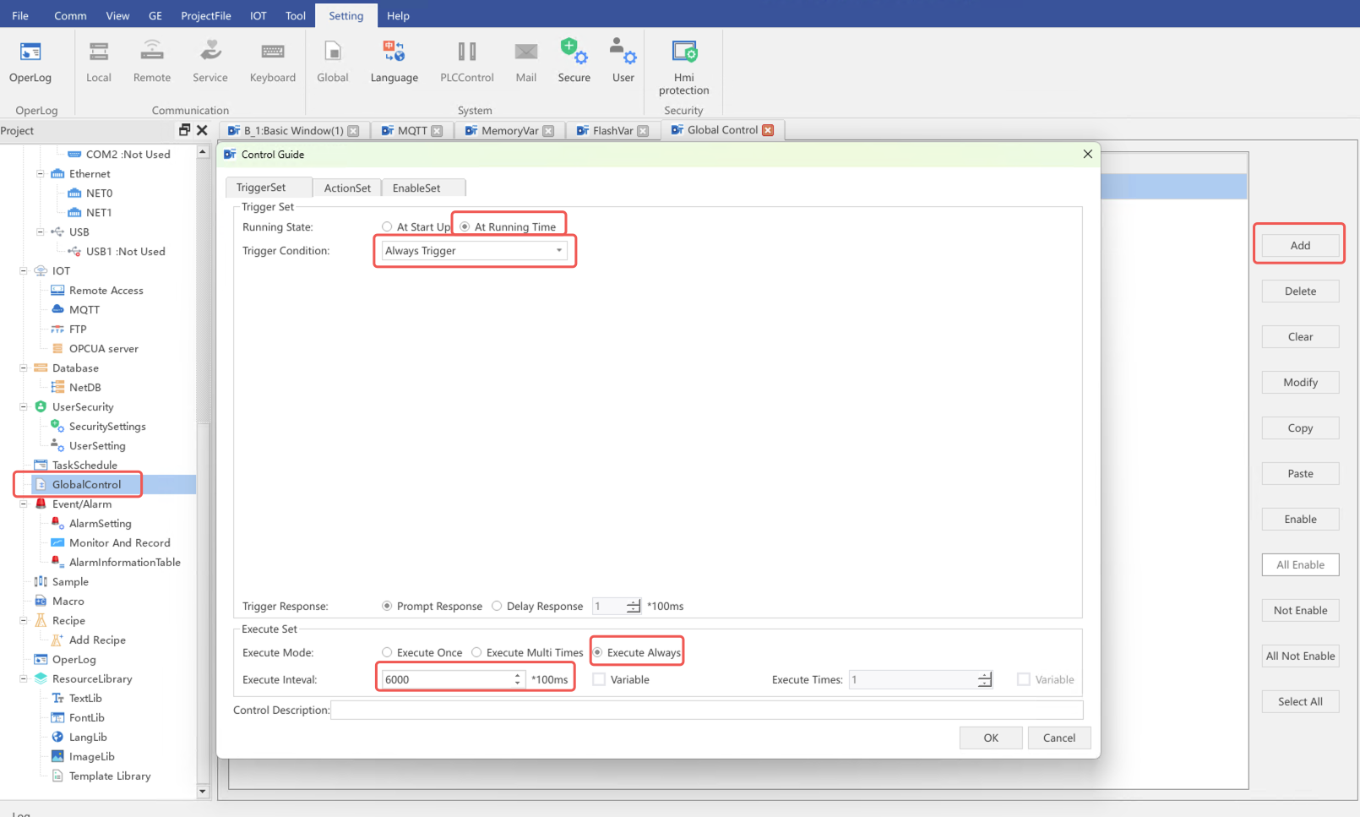The height and width of the screenshot is (817, 1360).
Task: Click the OK button
Action: (991, 738)
